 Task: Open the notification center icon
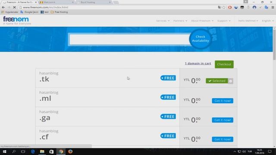click(x=270, y=152)
